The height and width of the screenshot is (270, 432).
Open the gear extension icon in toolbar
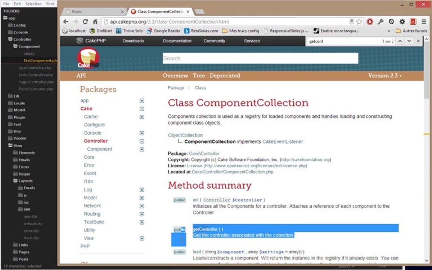tap(402, 22)
